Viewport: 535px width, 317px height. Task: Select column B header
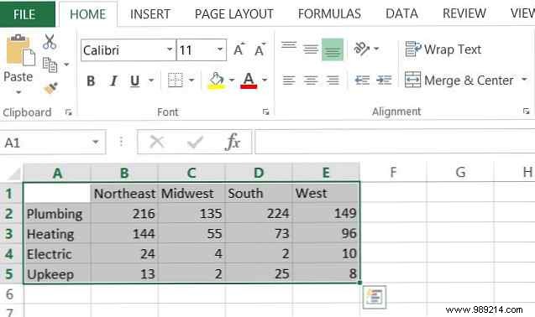click(124, 173)
